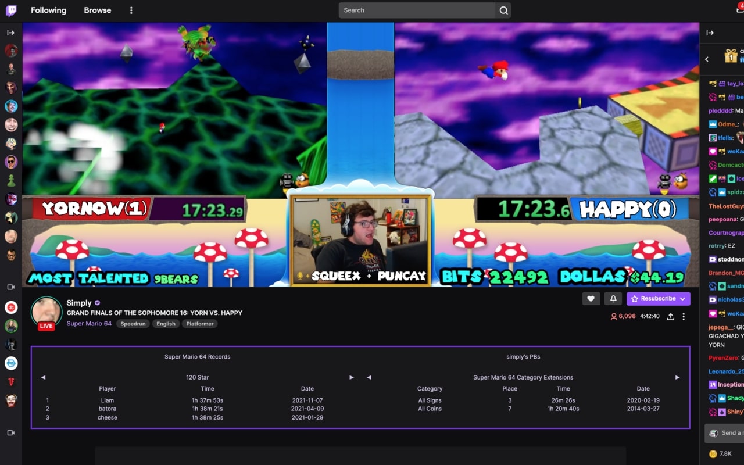Open Simply's live profile avatar
This screenshot has width=744, height=465.
coord(46,313)
